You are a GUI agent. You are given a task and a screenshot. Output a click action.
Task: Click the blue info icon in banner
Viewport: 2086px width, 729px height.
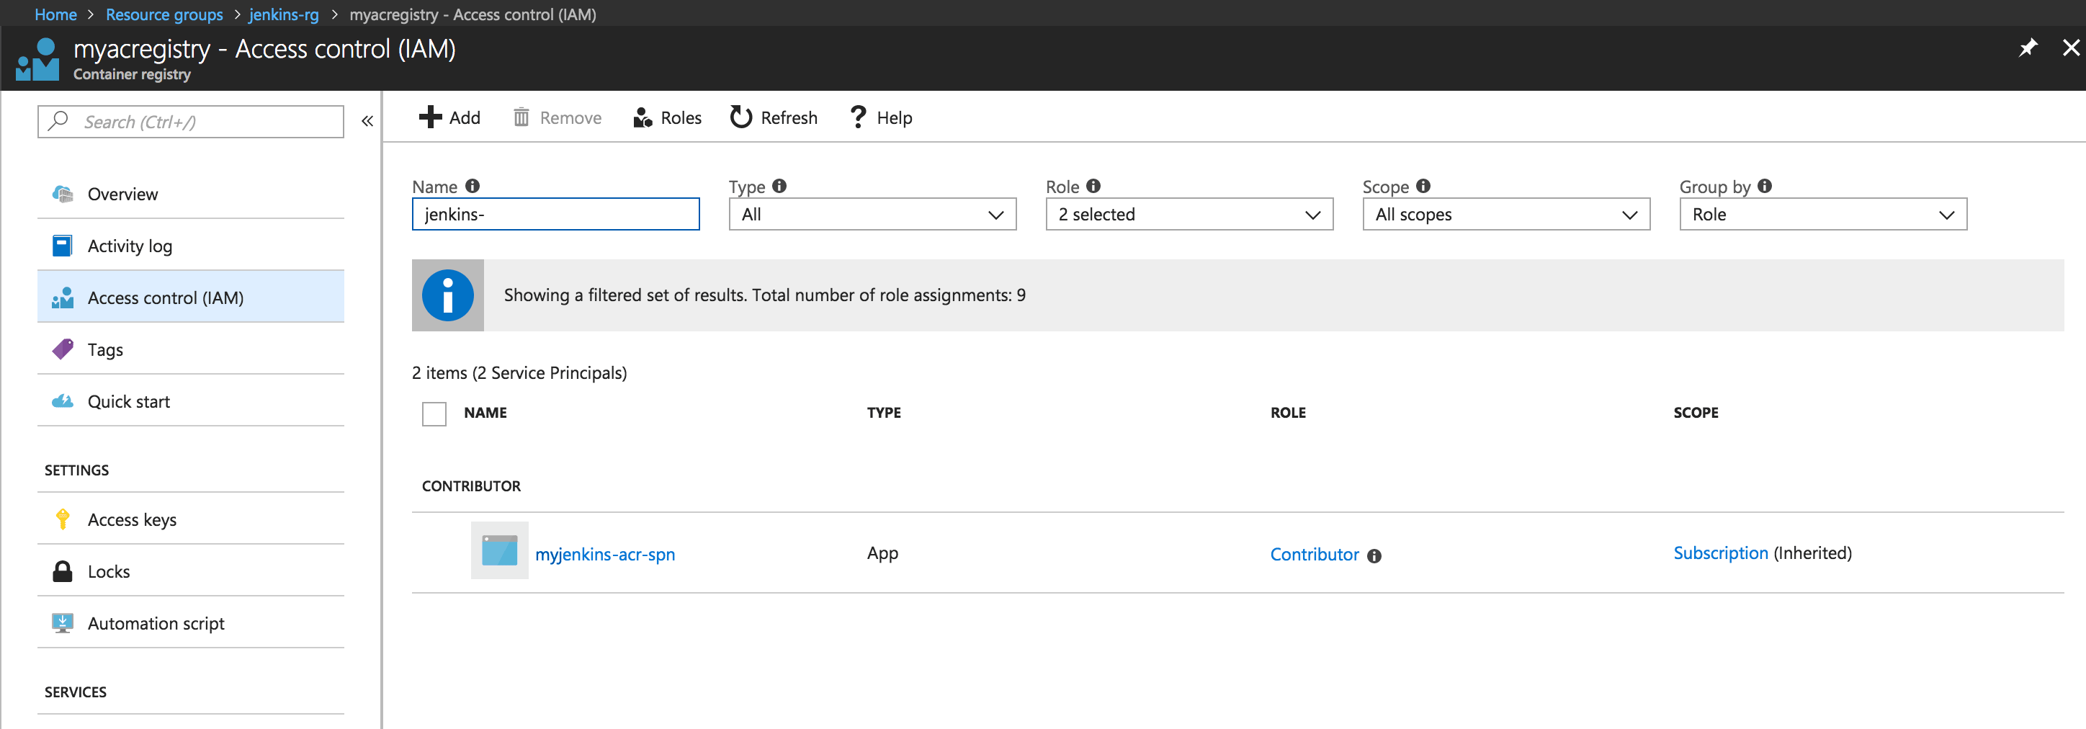[447, 295]
